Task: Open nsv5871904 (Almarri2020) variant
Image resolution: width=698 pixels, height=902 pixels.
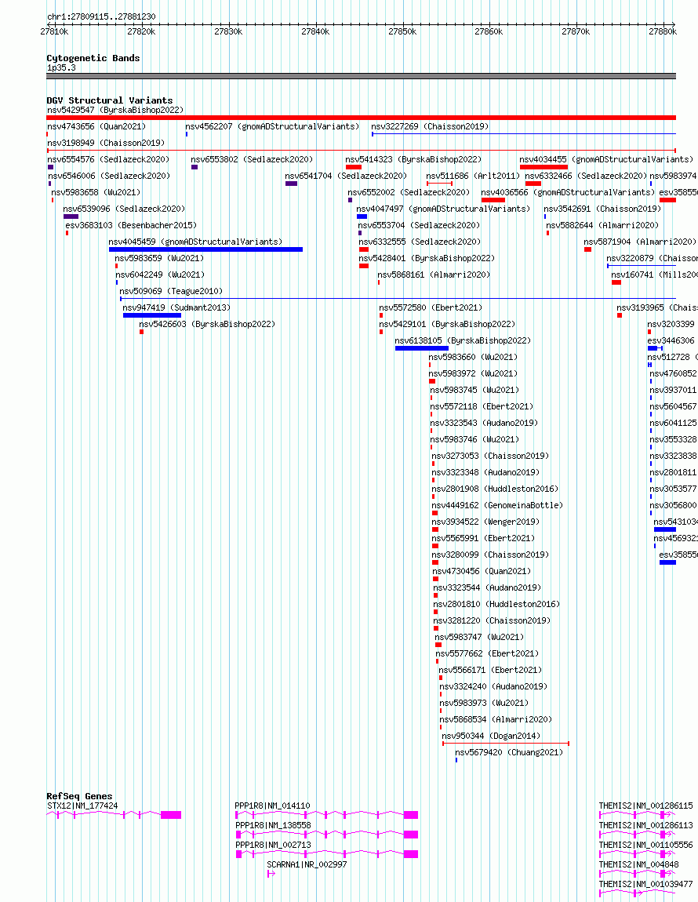Action: pos(640,242)
